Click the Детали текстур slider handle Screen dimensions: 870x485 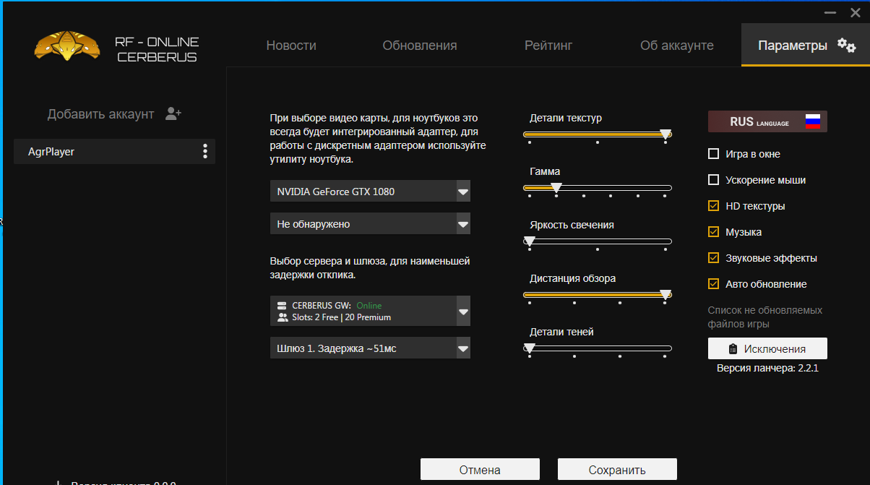tap(666, 134)
